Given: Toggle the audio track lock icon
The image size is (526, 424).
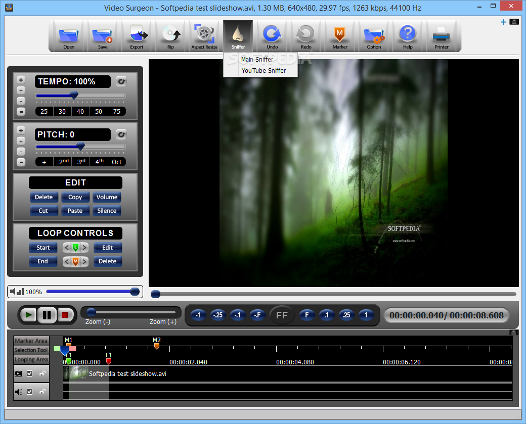Looking at the screenshot, I should (x=42, y=392).
